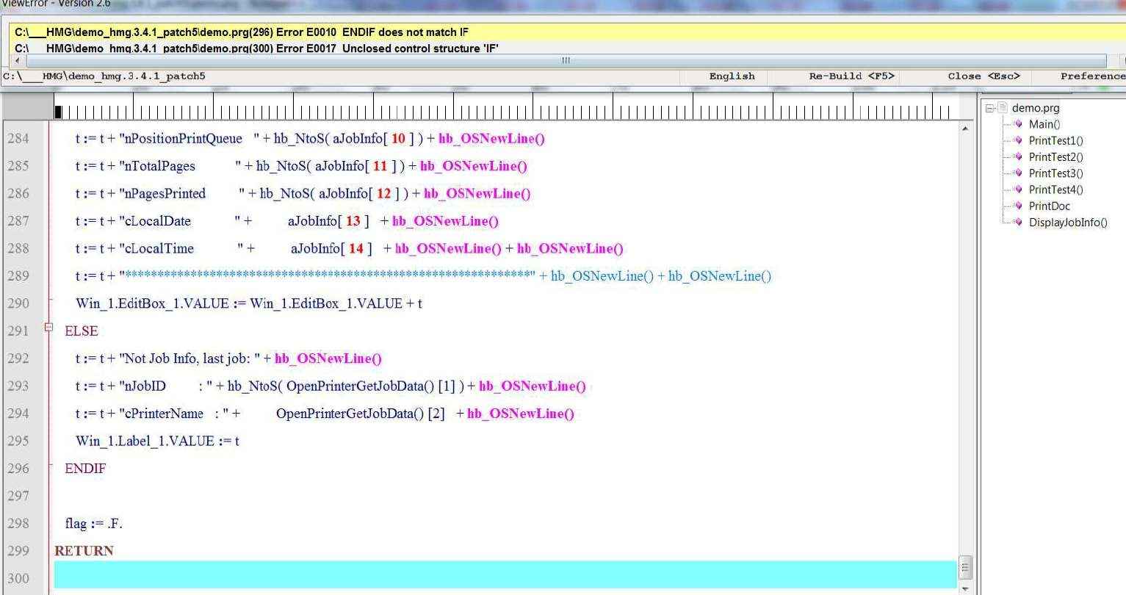
Task: Collapse the ELSE code fold at line 291
Action: click(48, 328)
